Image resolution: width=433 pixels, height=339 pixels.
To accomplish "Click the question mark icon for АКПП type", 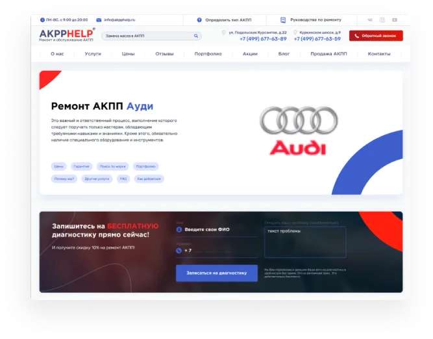I will 199,20.
